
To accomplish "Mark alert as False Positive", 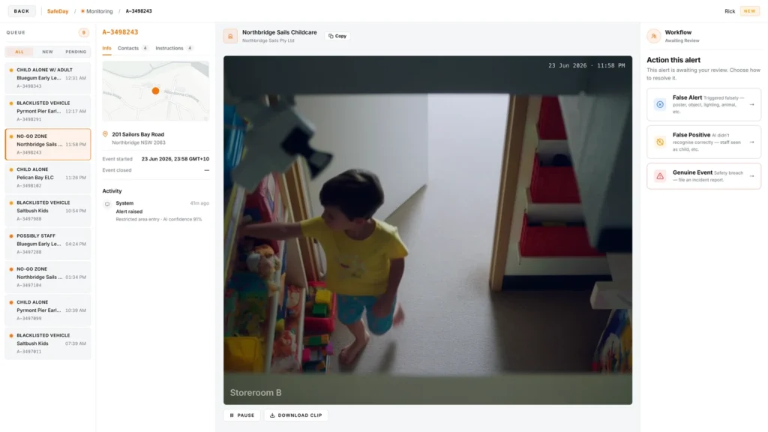I will coord(703,142).
